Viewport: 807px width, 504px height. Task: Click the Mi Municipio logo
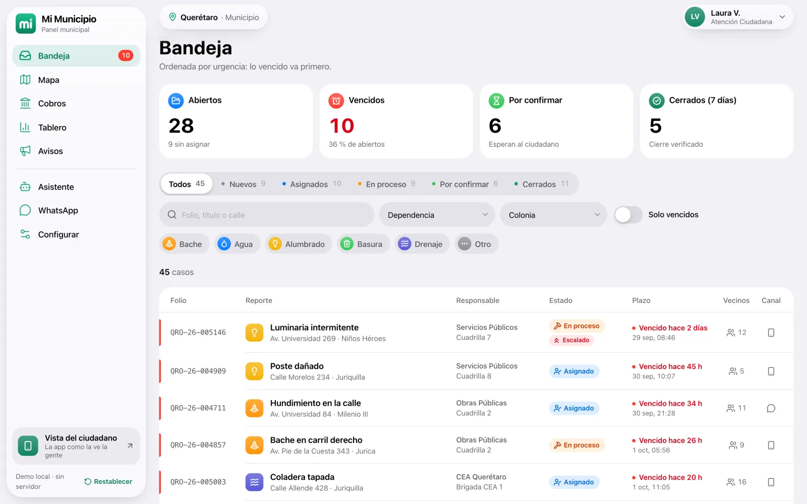click(x=26, y=23)
